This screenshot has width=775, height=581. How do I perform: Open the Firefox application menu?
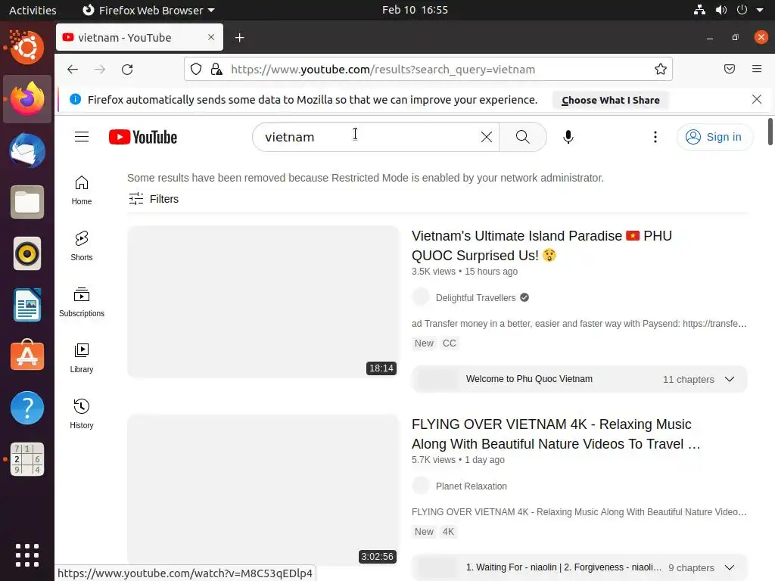(757, 69)
